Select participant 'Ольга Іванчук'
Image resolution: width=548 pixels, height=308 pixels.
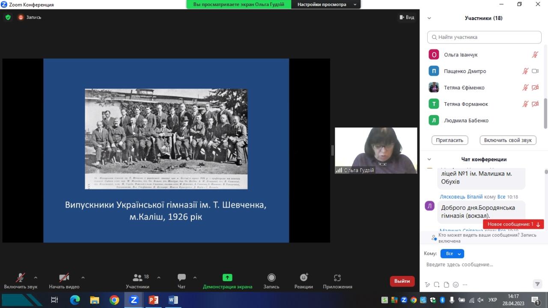pyautogui.click(x=461, y=55)
